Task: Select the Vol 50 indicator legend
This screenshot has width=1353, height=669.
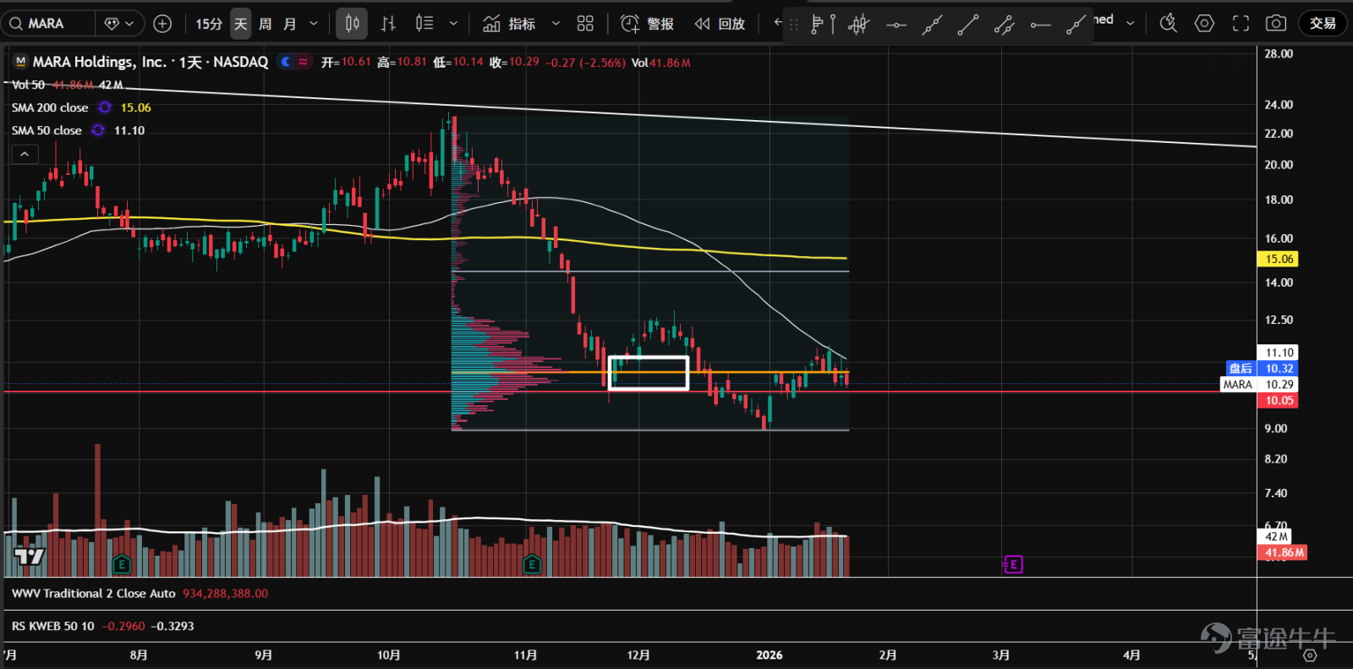Action: (28, 85)
